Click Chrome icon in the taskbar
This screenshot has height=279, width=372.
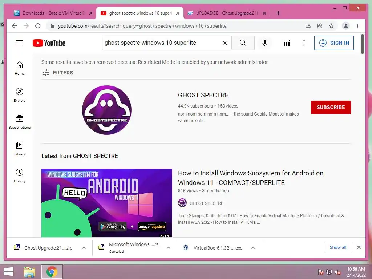click(x=52, y=272)
